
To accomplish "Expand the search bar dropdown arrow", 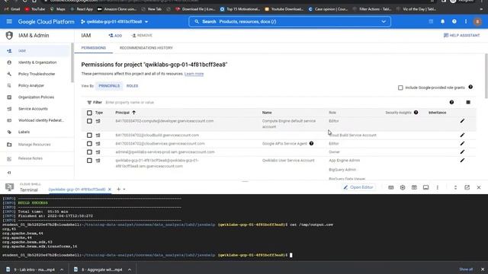I will click(x=384, y=21).
